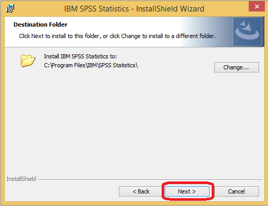Open the Change... folder dialog

pos(237,67)
